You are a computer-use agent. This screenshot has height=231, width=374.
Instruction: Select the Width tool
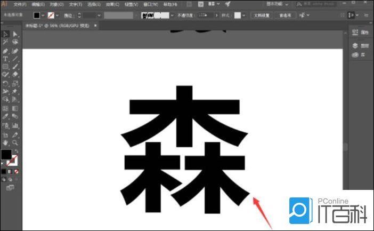[x=5, y=91]
